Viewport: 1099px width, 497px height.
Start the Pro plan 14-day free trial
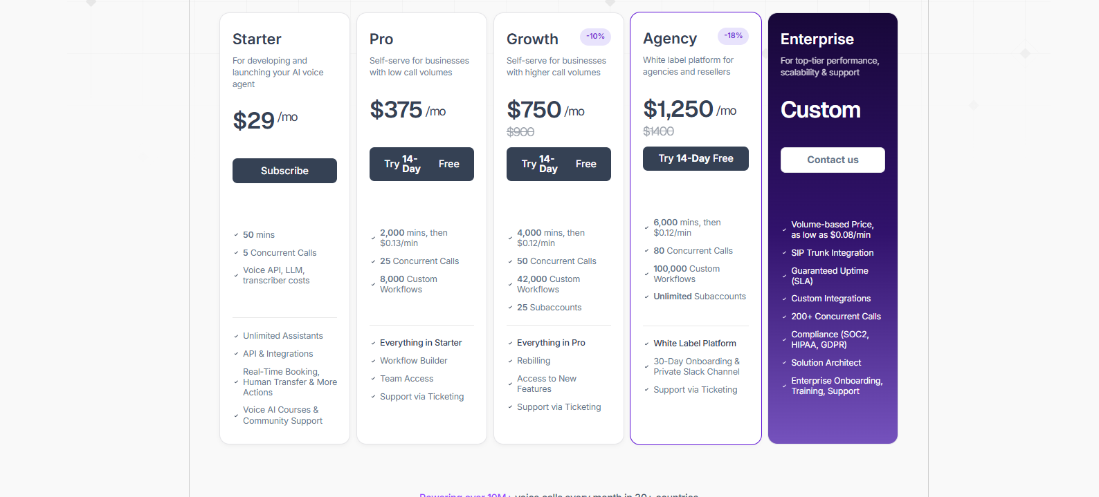click(x=421, y=164)
